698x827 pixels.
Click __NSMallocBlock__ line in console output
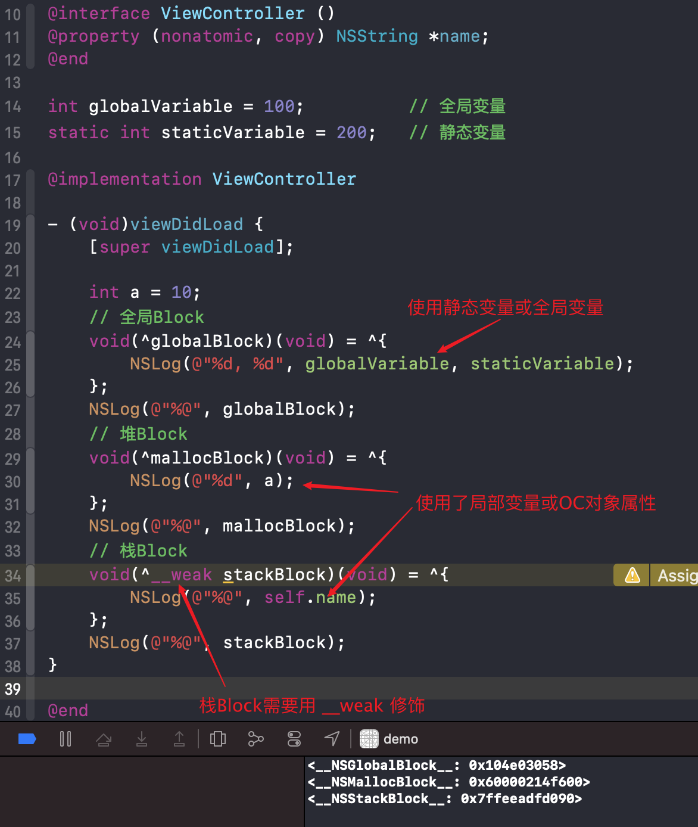click(x=448, y=782)
